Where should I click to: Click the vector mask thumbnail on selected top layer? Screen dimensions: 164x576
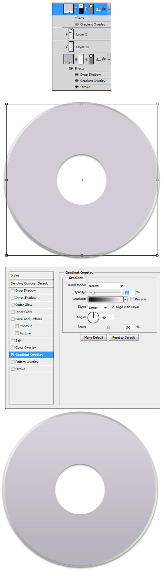pyautogui.click(x=91, y=9)
